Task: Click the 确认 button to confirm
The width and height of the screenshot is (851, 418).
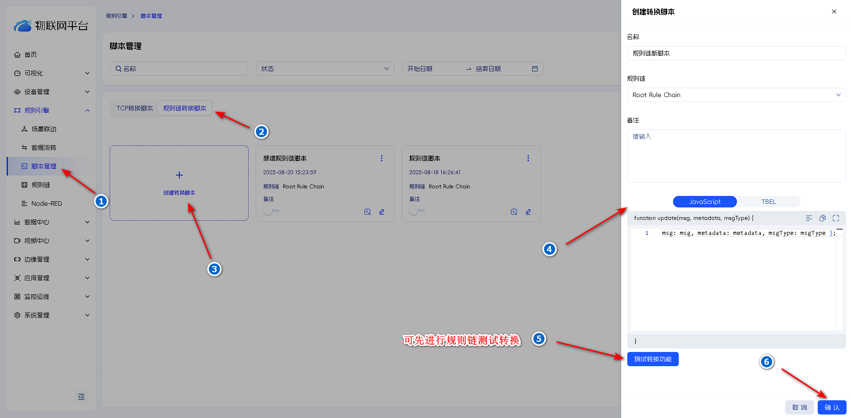Action: click(831, 407)
